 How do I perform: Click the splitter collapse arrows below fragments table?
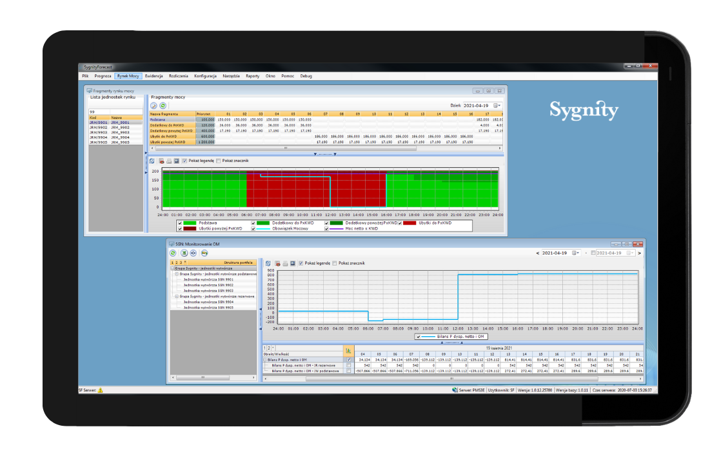coord(325,155)
